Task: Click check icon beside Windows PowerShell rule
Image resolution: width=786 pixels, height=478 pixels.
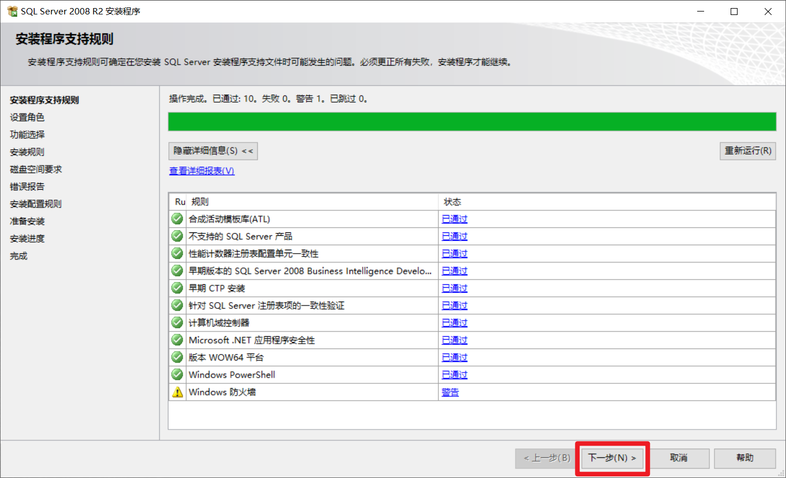Action: click(x=177, y=375)
